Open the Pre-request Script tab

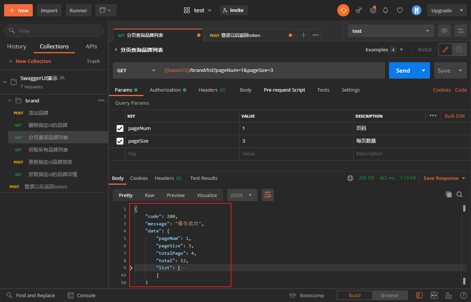point(284,90)
